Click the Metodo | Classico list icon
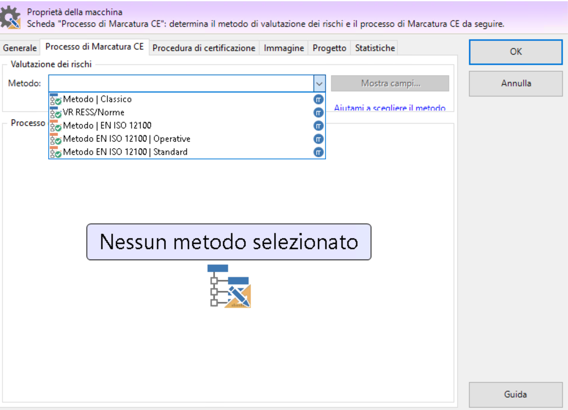568x410 pixels. click(x=55, y=99)
